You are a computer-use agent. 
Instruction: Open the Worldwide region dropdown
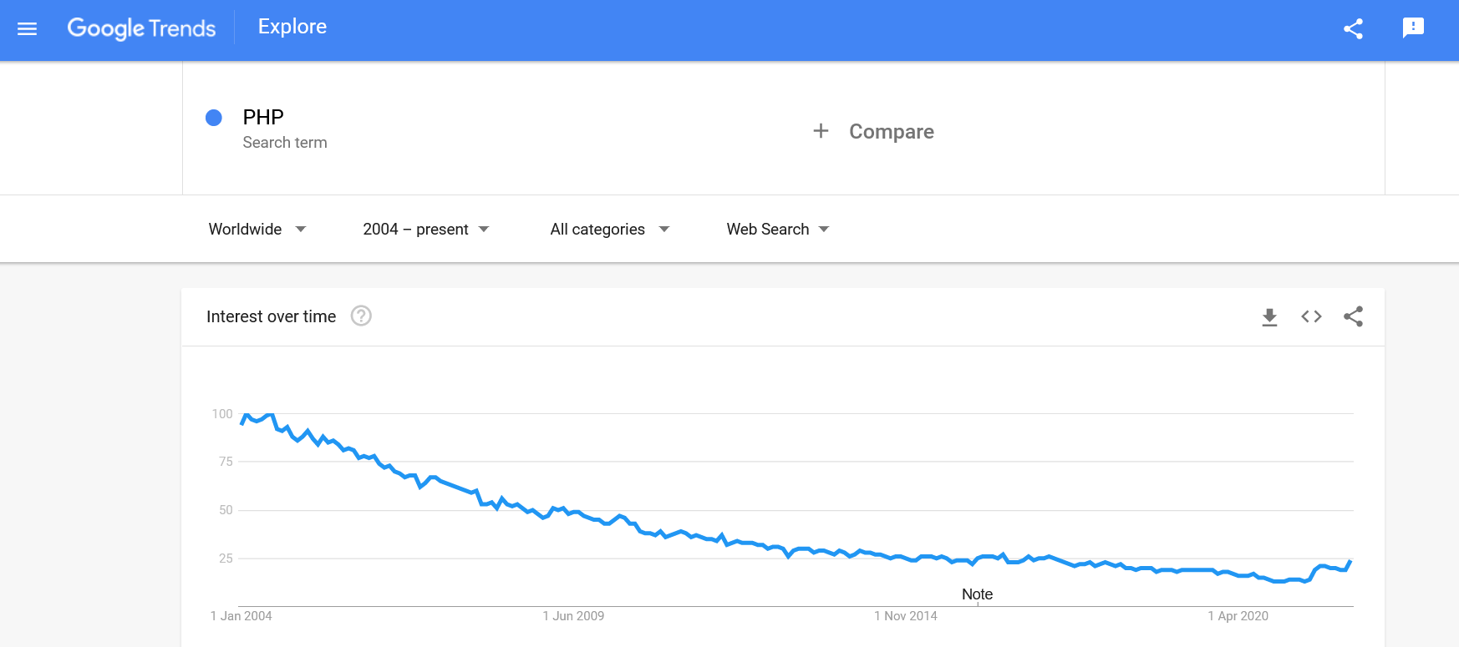coord(257,230)
